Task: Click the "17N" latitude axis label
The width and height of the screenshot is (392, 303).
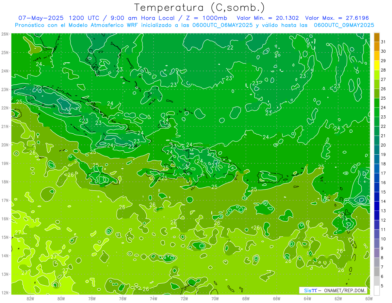Action: click(5, 200)
